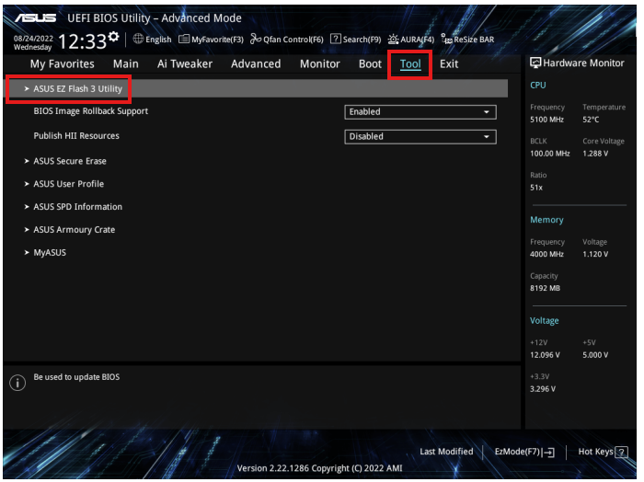This screenshot has height=482, width=644.
Task: Click Core Voltage 1.288 V value
Action: tap(595, 154)
